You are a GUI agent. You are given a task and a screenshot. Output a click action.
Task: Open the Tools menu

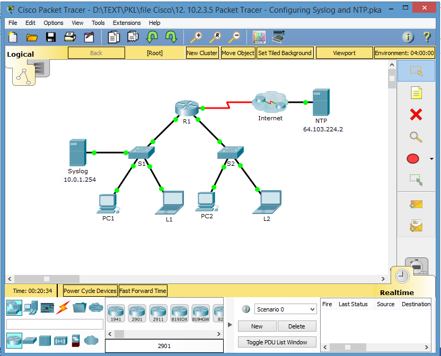(98, 23)
